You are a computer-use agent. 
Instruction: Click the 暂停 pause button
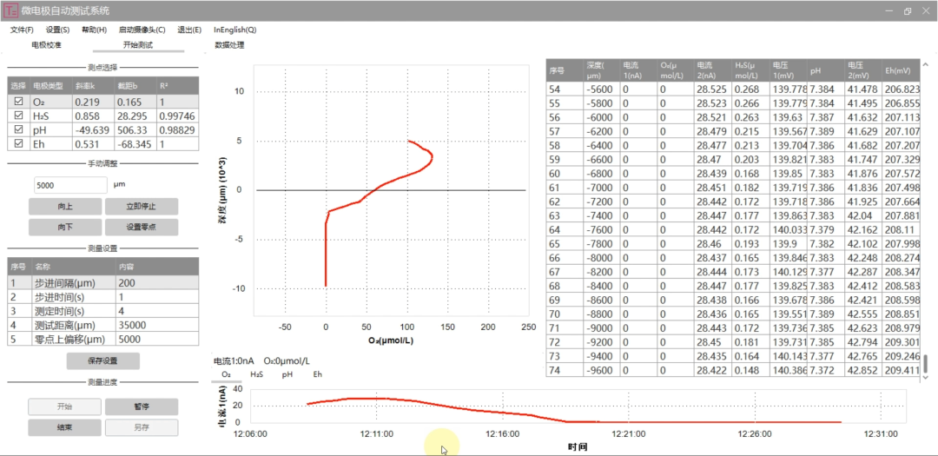pyautogui.click(x=142, y=407)
